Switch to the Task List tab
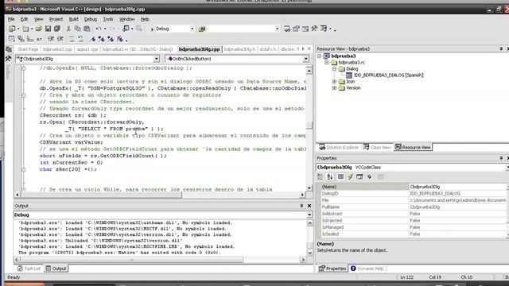This screenshot has width=509, height=286. click(29, 269)
